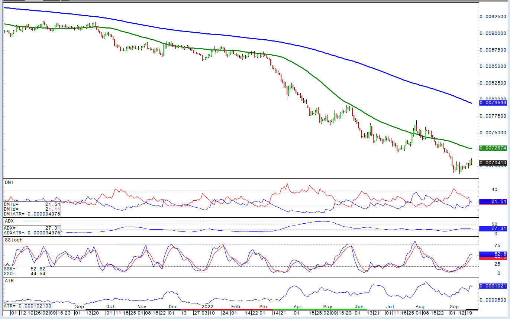The width and height of the screenshot is (510, 319).
Task: Click the 0.0082500 price axis label
Action: point(493,83)
